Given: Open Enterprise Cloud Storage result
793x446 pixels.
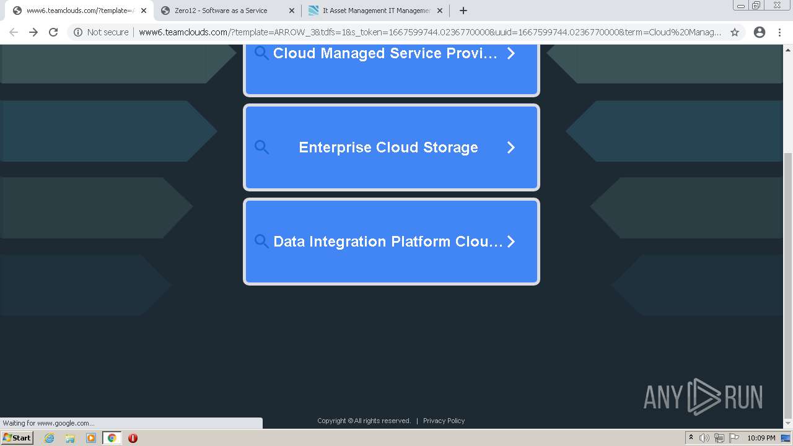Looking at the screenshot, I should coord(392,147).
